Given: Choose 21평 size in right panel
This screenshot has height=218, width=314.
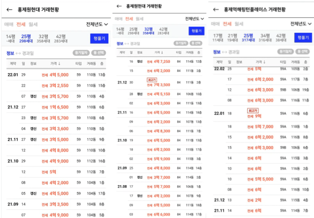Looking at the screenshot, I should [x=232, y=38].
